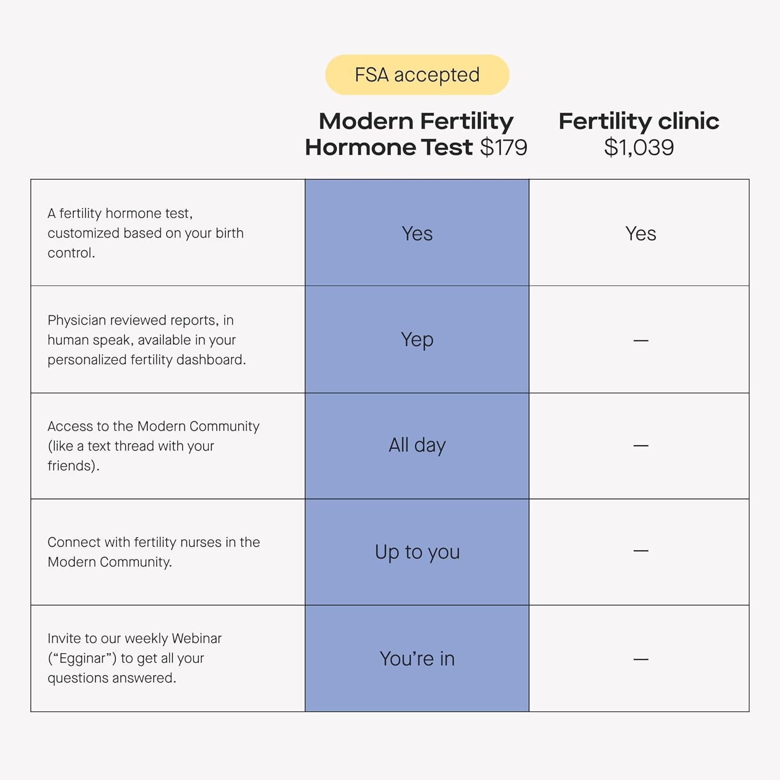
Task: Select the Modern Community access description
Action: click(x=153, y=446)
